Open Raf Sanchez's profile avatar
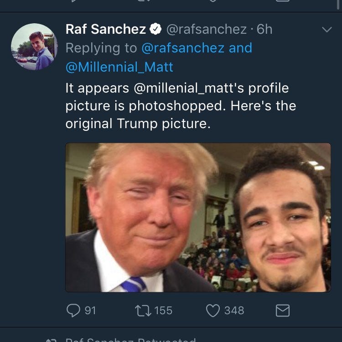The width and height of the screenshot is (342, 342). (34, 47)
